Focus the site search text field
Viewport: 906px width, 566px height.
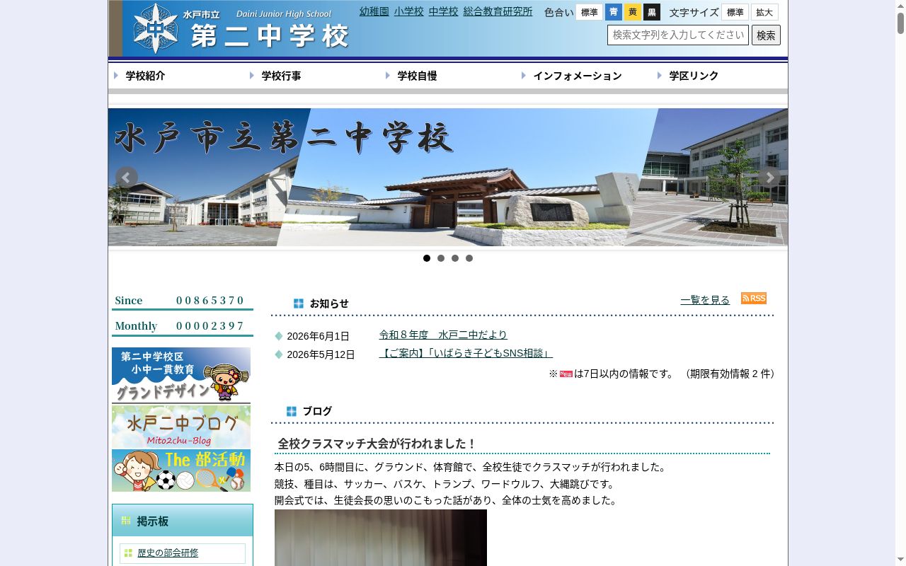(678, 35)
